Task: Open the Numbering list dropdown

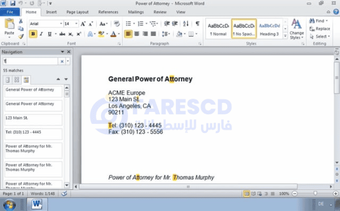Action: click(x=146, y=23)
